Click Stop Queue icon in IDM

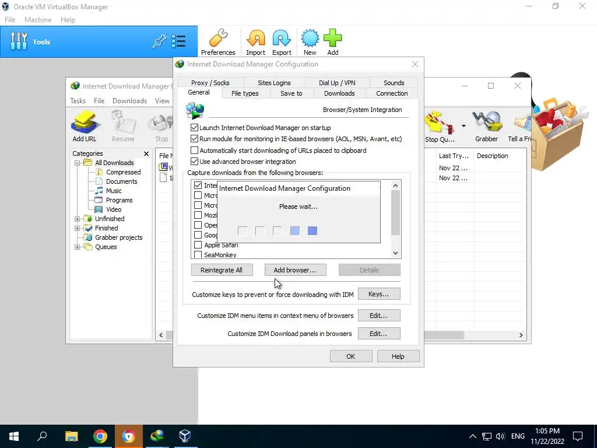(x=440, y=126)
